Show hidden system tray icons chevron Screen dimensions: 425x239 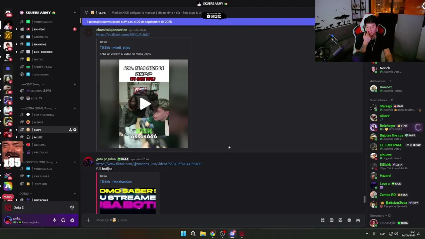(367, 234)
